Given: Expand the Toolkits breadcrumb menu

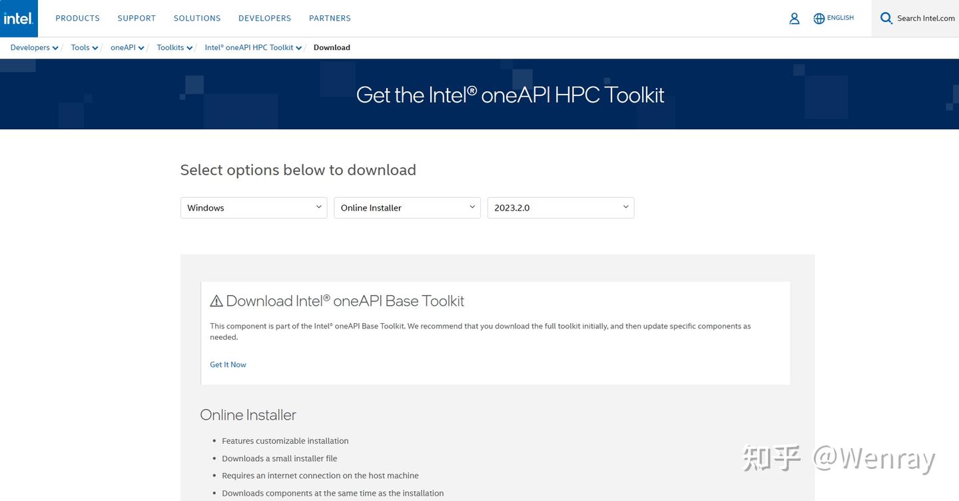Looking at the screenshot, I should [x=174, y=47].
